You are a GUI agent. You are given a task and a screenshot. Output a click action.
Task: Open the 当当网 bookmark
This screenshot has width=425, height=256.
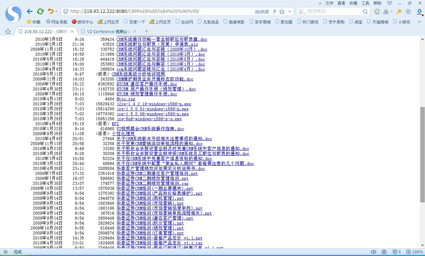click(184, 22)
